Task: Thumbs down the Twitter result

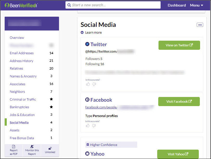Action: tap(94, 84)
